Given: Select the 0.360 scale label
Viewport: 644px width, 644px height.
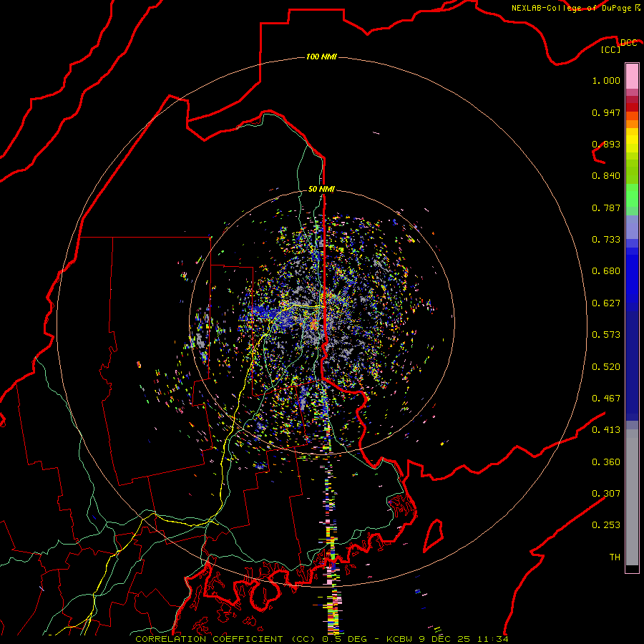Looking at the screenshot, I should coord(606,462).
